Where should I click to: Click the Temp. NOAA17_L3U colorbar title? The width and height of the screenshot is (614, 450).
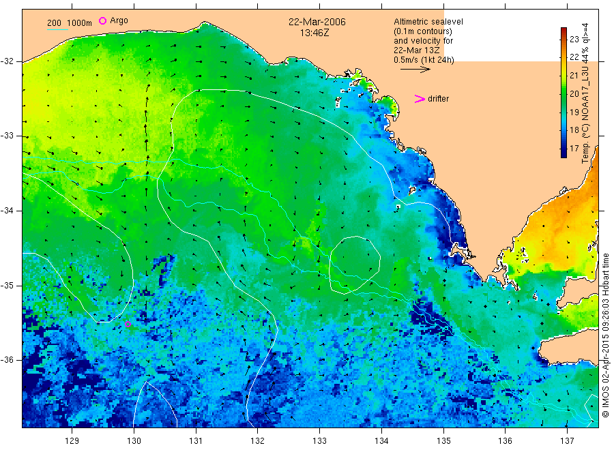coord(585,93)
